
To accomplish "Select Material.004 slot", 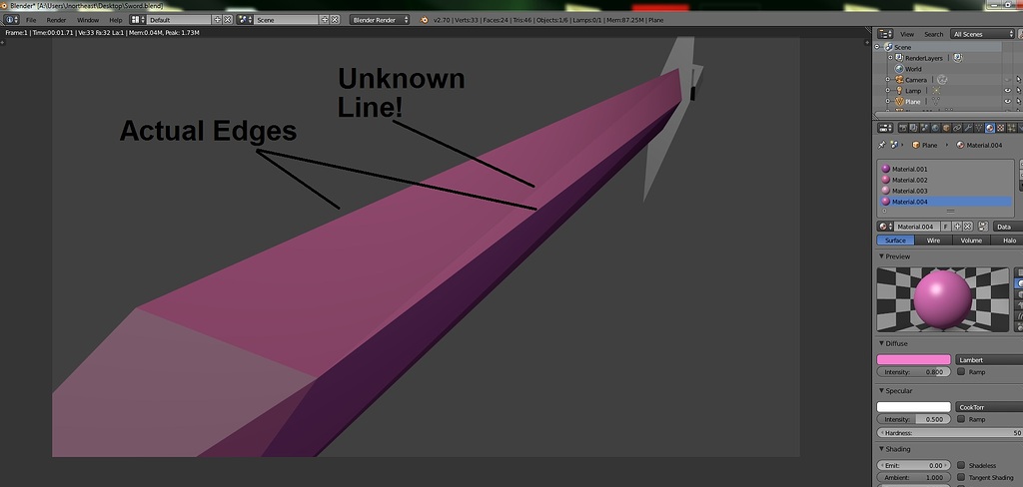I will tap(944, 202).
